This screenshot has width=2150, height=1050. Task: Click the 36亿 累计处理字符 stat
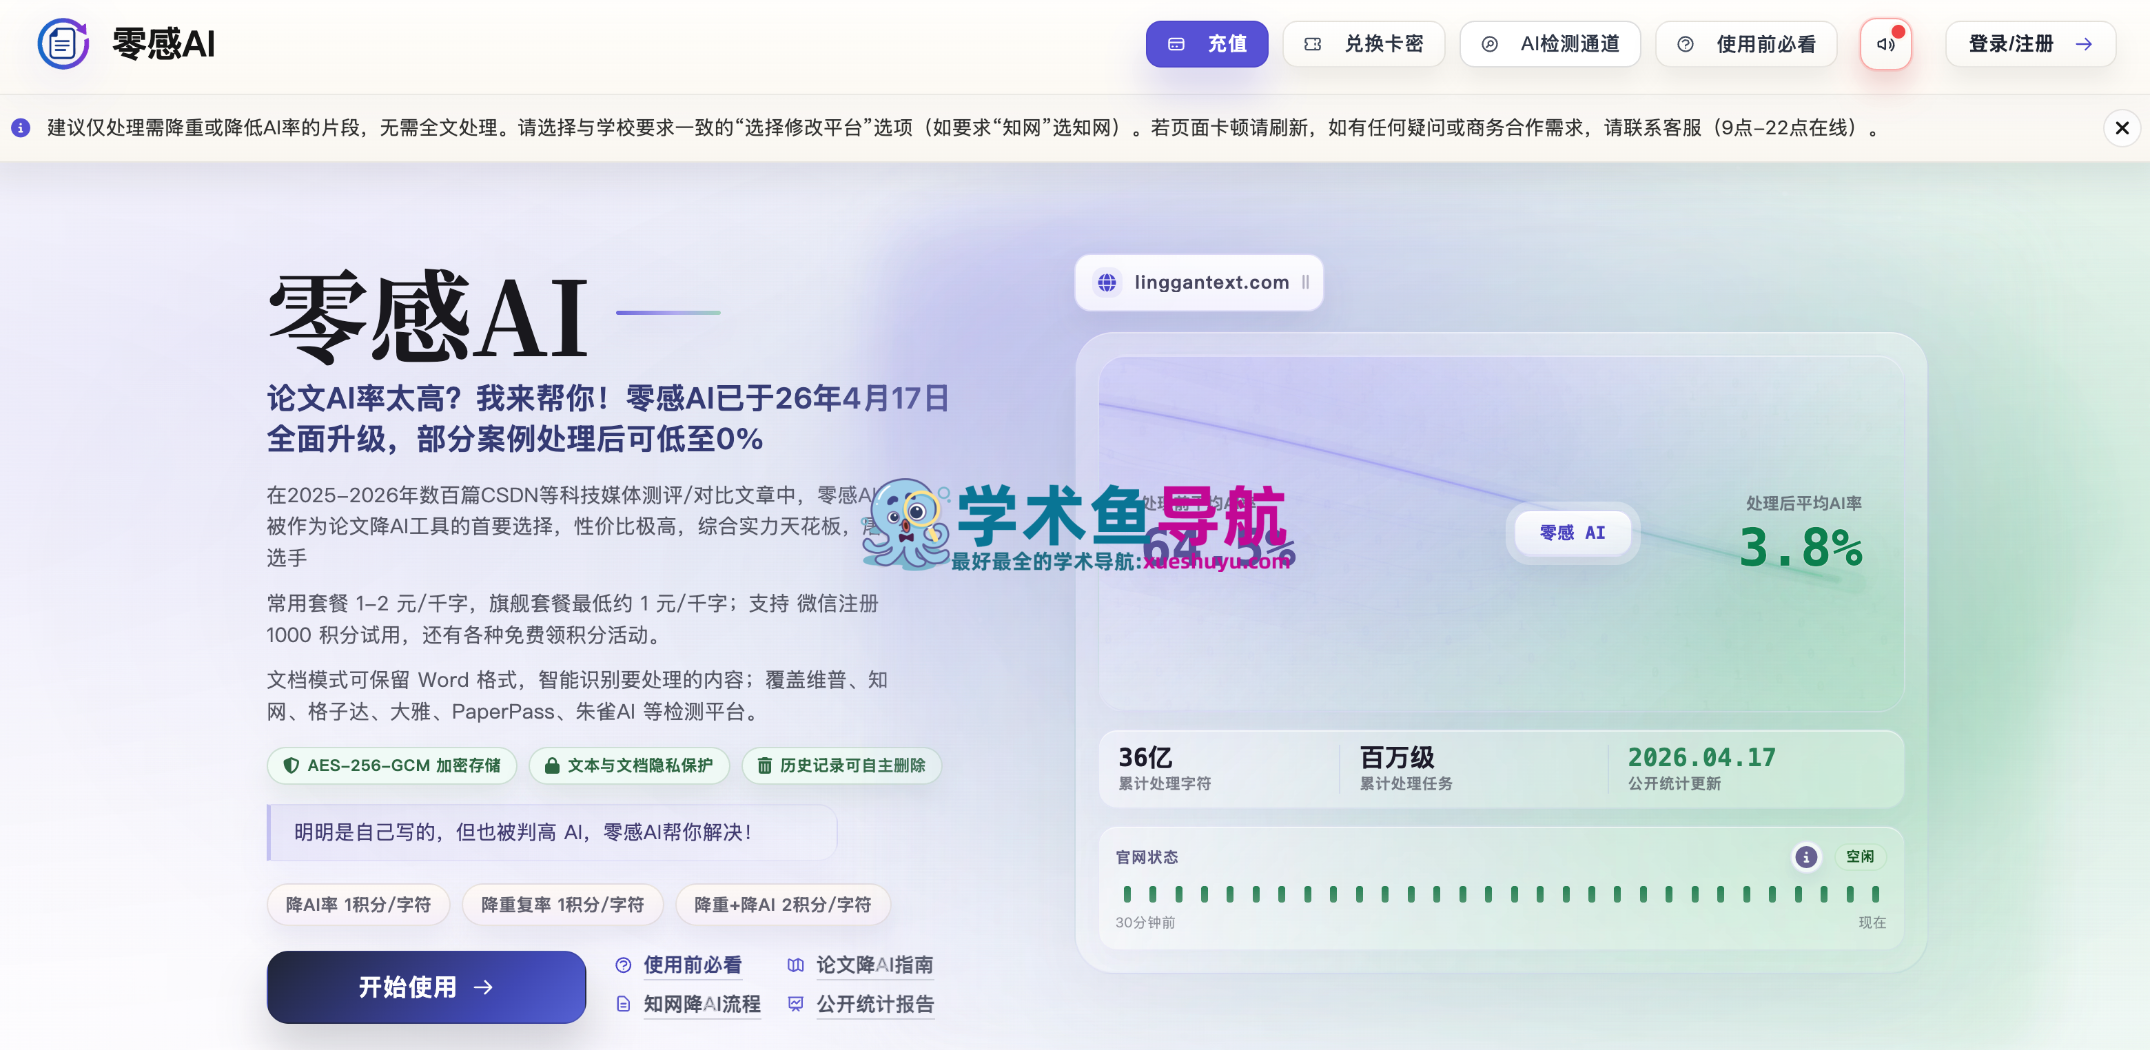pos(1165,768)
